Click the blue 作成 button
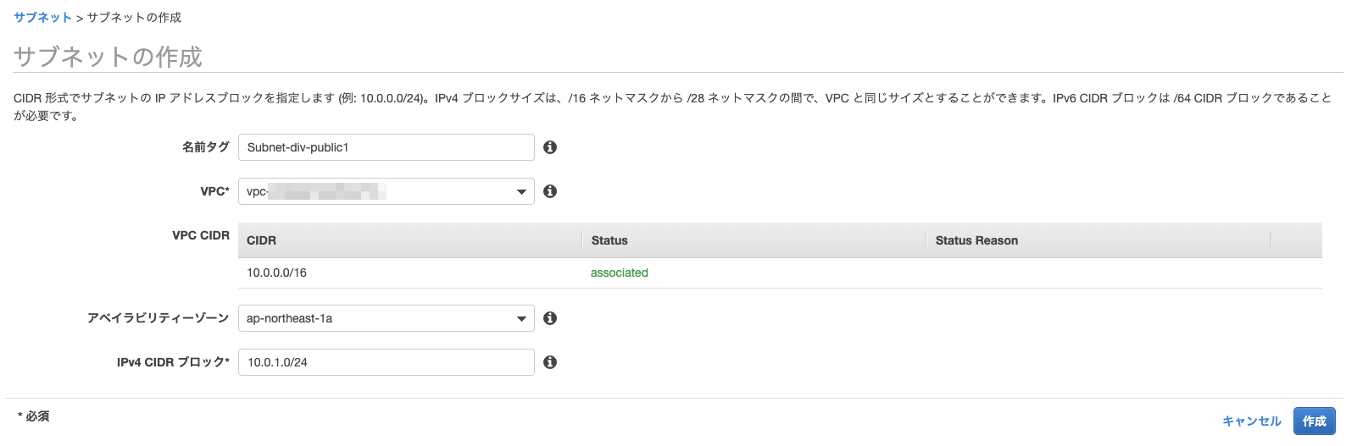Viewport: 1346px width, 446px height. (1315, 421)
